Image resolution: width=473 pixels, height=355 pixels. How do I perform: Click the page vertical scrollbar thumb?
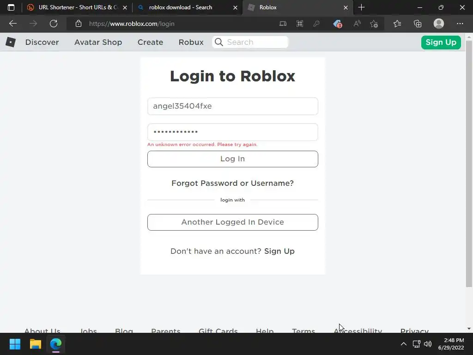[x=469, y=164]
